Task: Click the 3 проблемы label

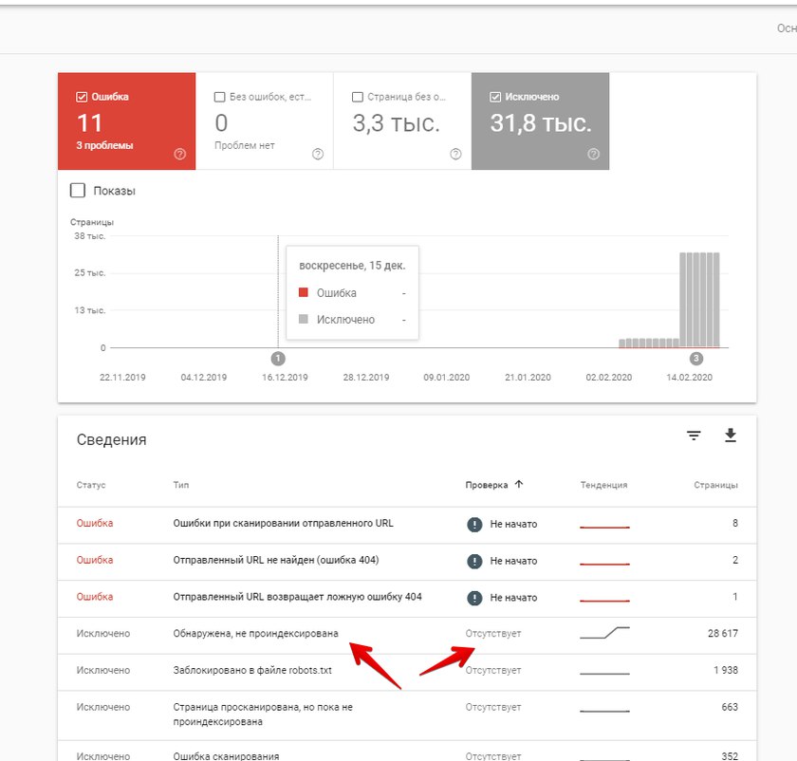Action: click(104, 145)
